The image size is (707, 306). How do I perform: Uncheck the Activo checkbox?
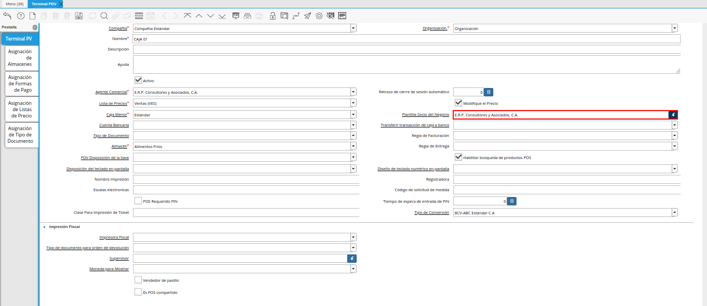(138, 80)
